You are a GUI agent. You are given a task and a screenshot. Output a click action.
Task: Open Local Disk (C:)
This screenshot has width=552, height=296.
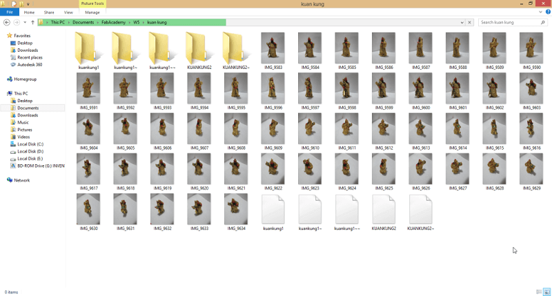(30, 144)
